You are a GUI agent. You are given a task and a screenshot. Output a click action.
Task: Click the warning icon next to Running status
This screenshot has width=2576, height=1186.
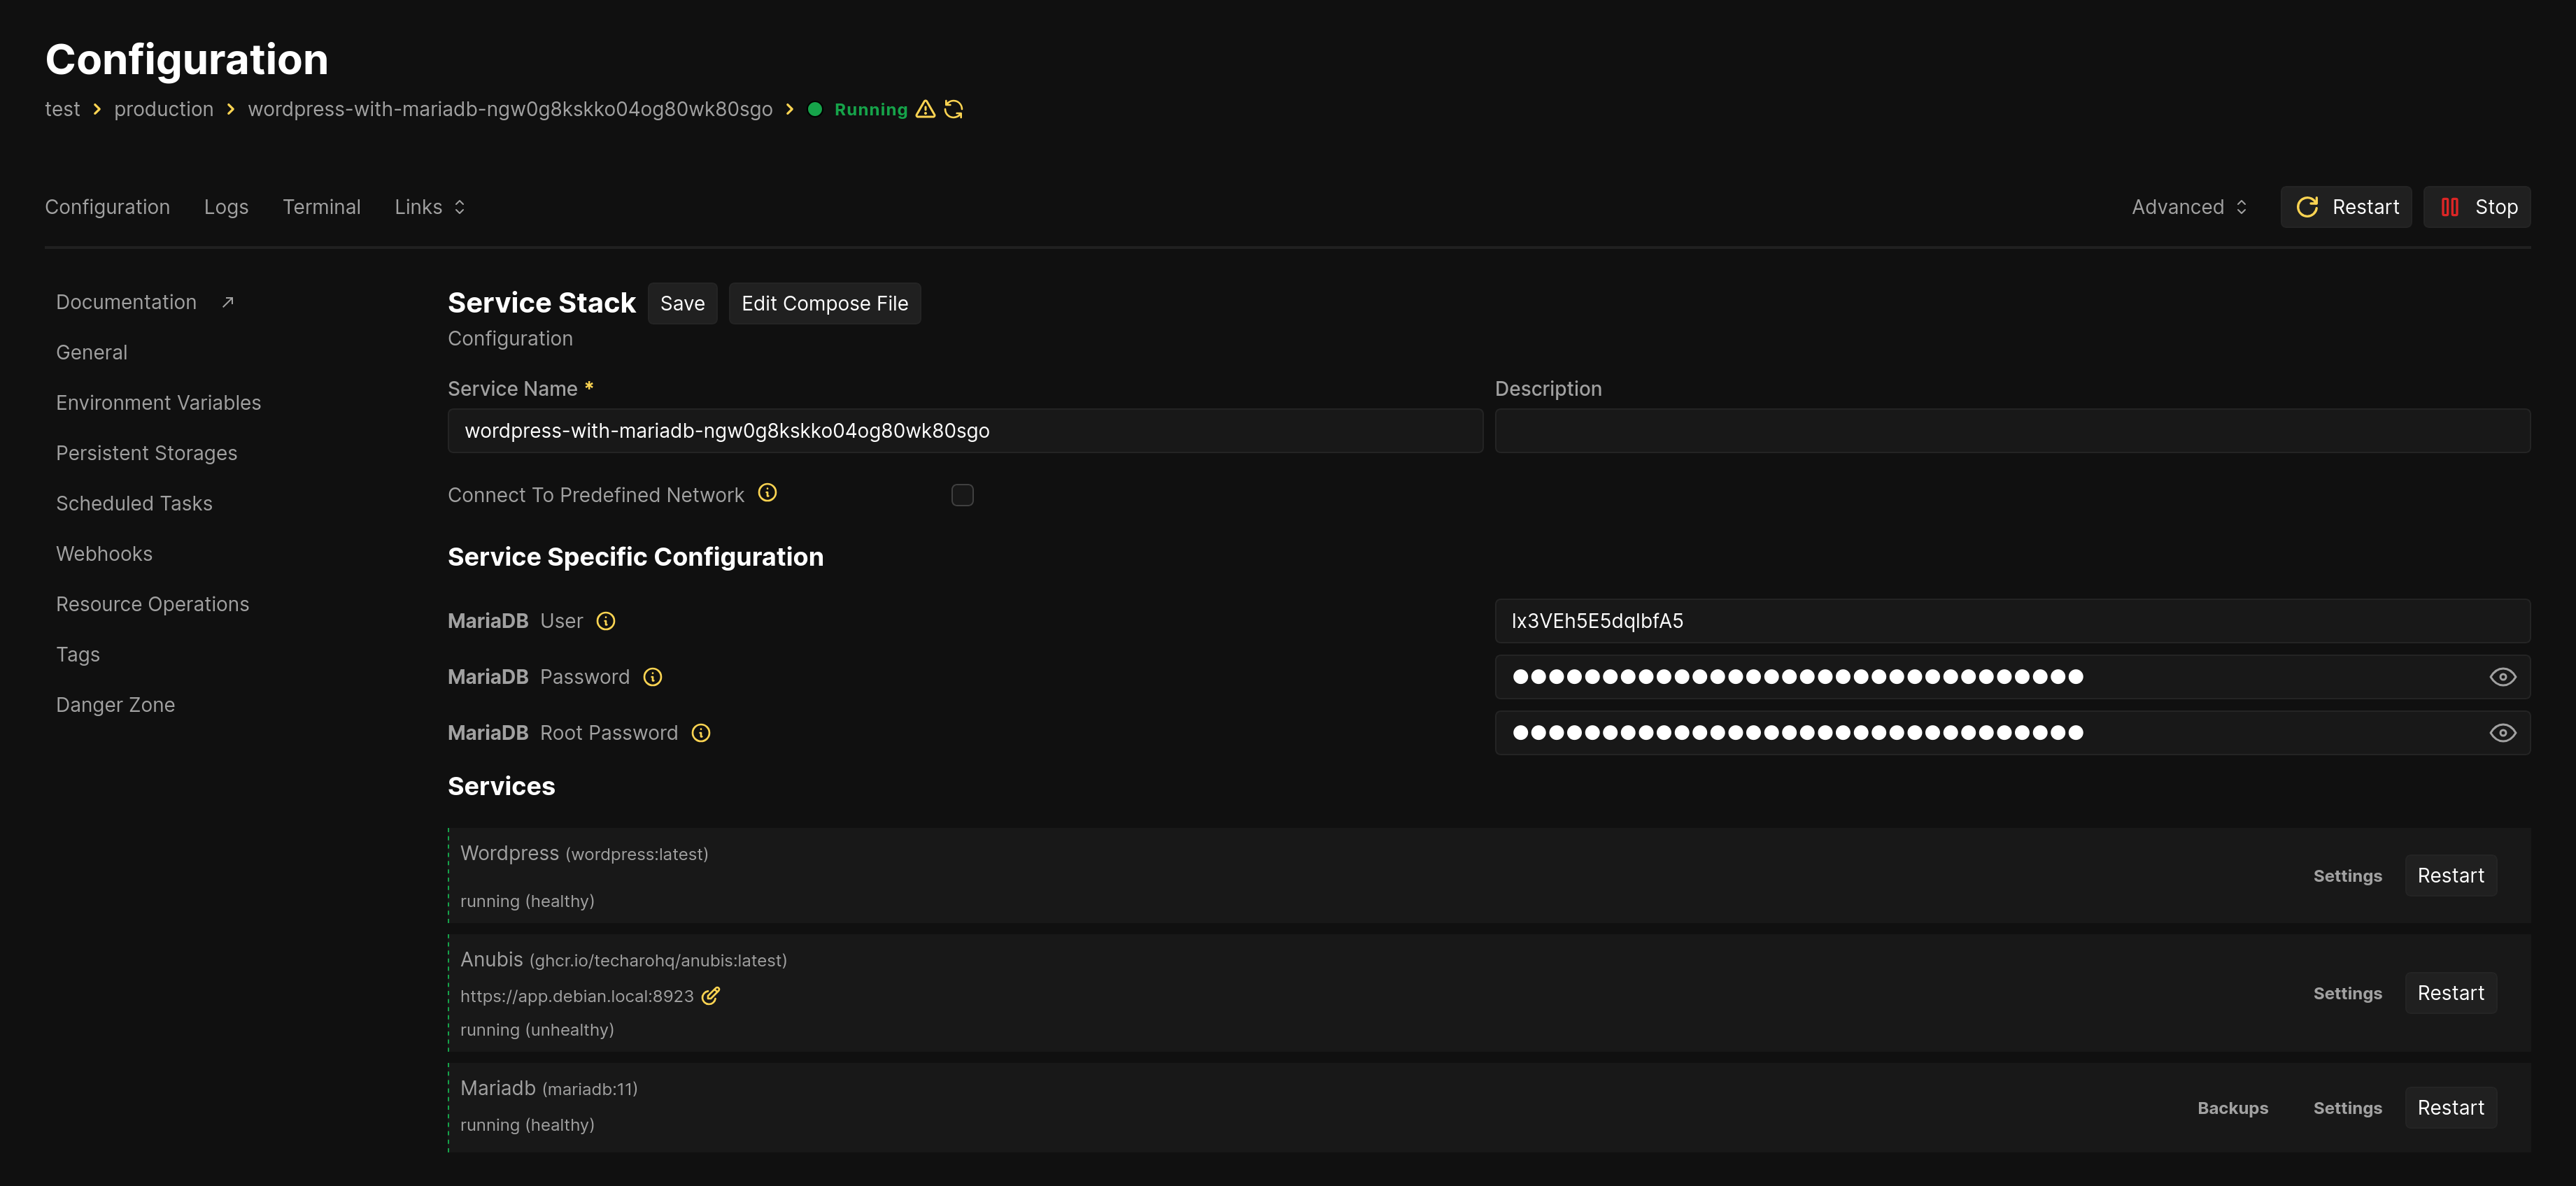tap(925, 109)
